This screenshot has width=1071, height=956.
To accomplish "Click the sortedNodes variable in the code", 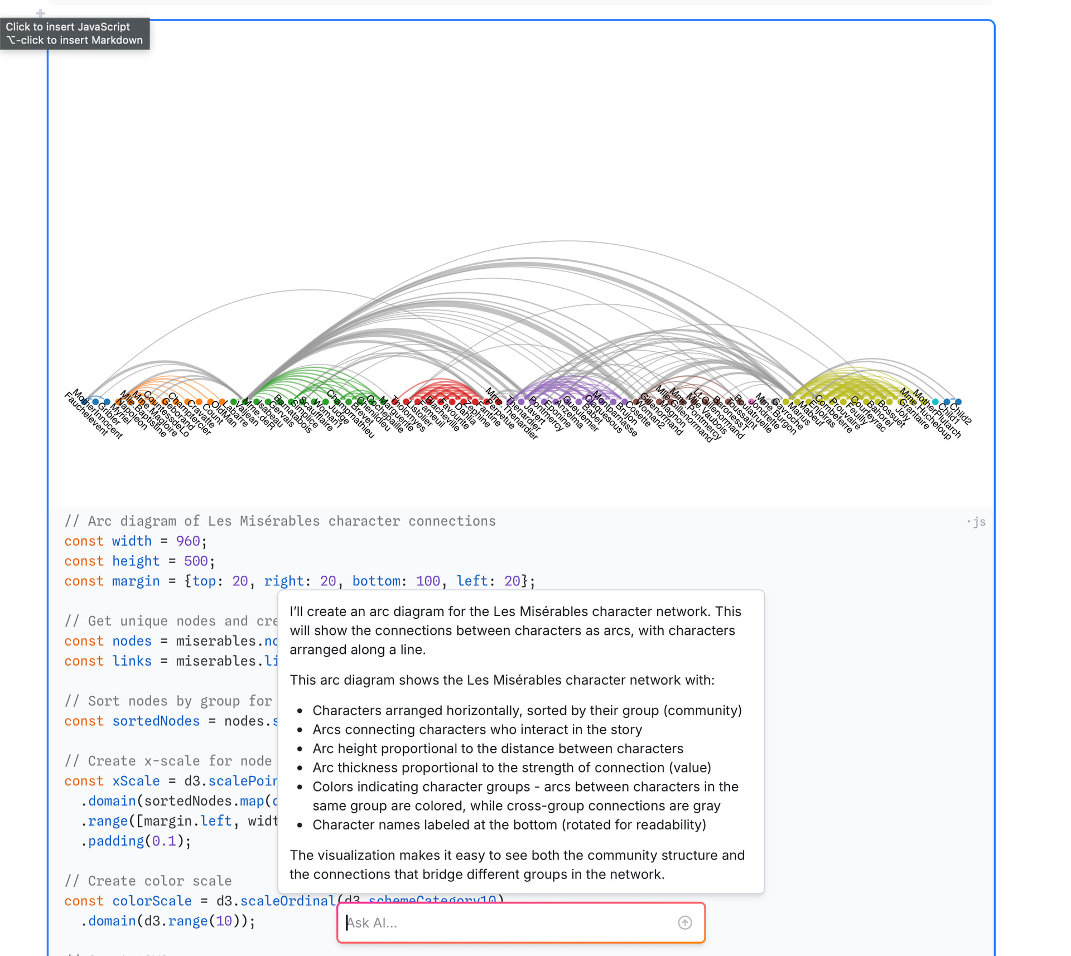I will [x=156, y=721].
